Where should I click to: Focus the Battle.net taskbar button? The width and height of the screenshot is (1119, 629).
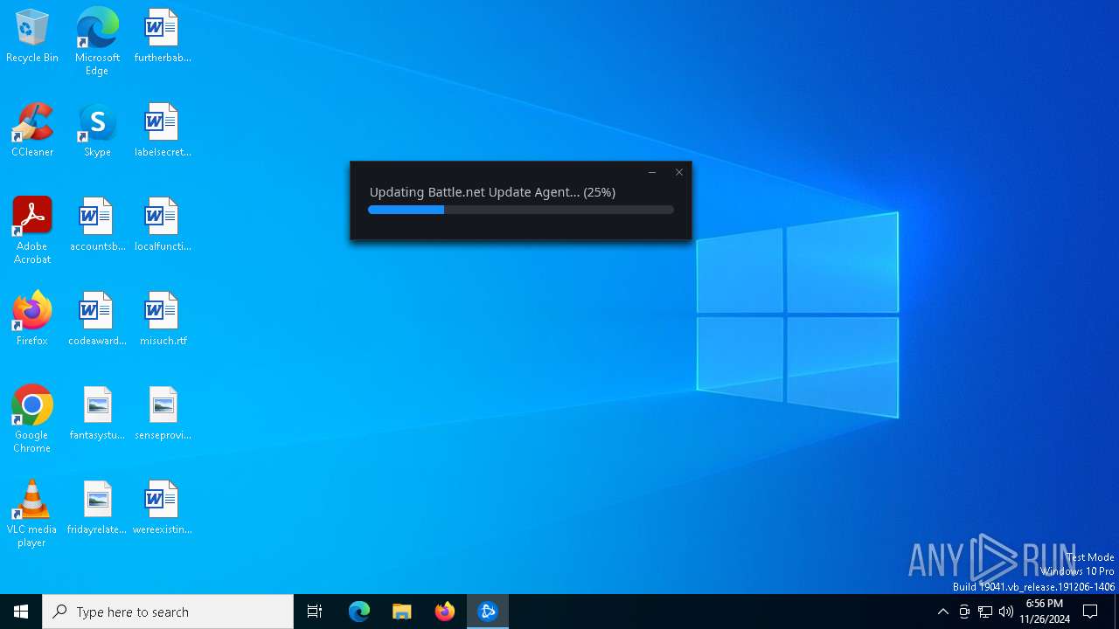tap(488, 612)
